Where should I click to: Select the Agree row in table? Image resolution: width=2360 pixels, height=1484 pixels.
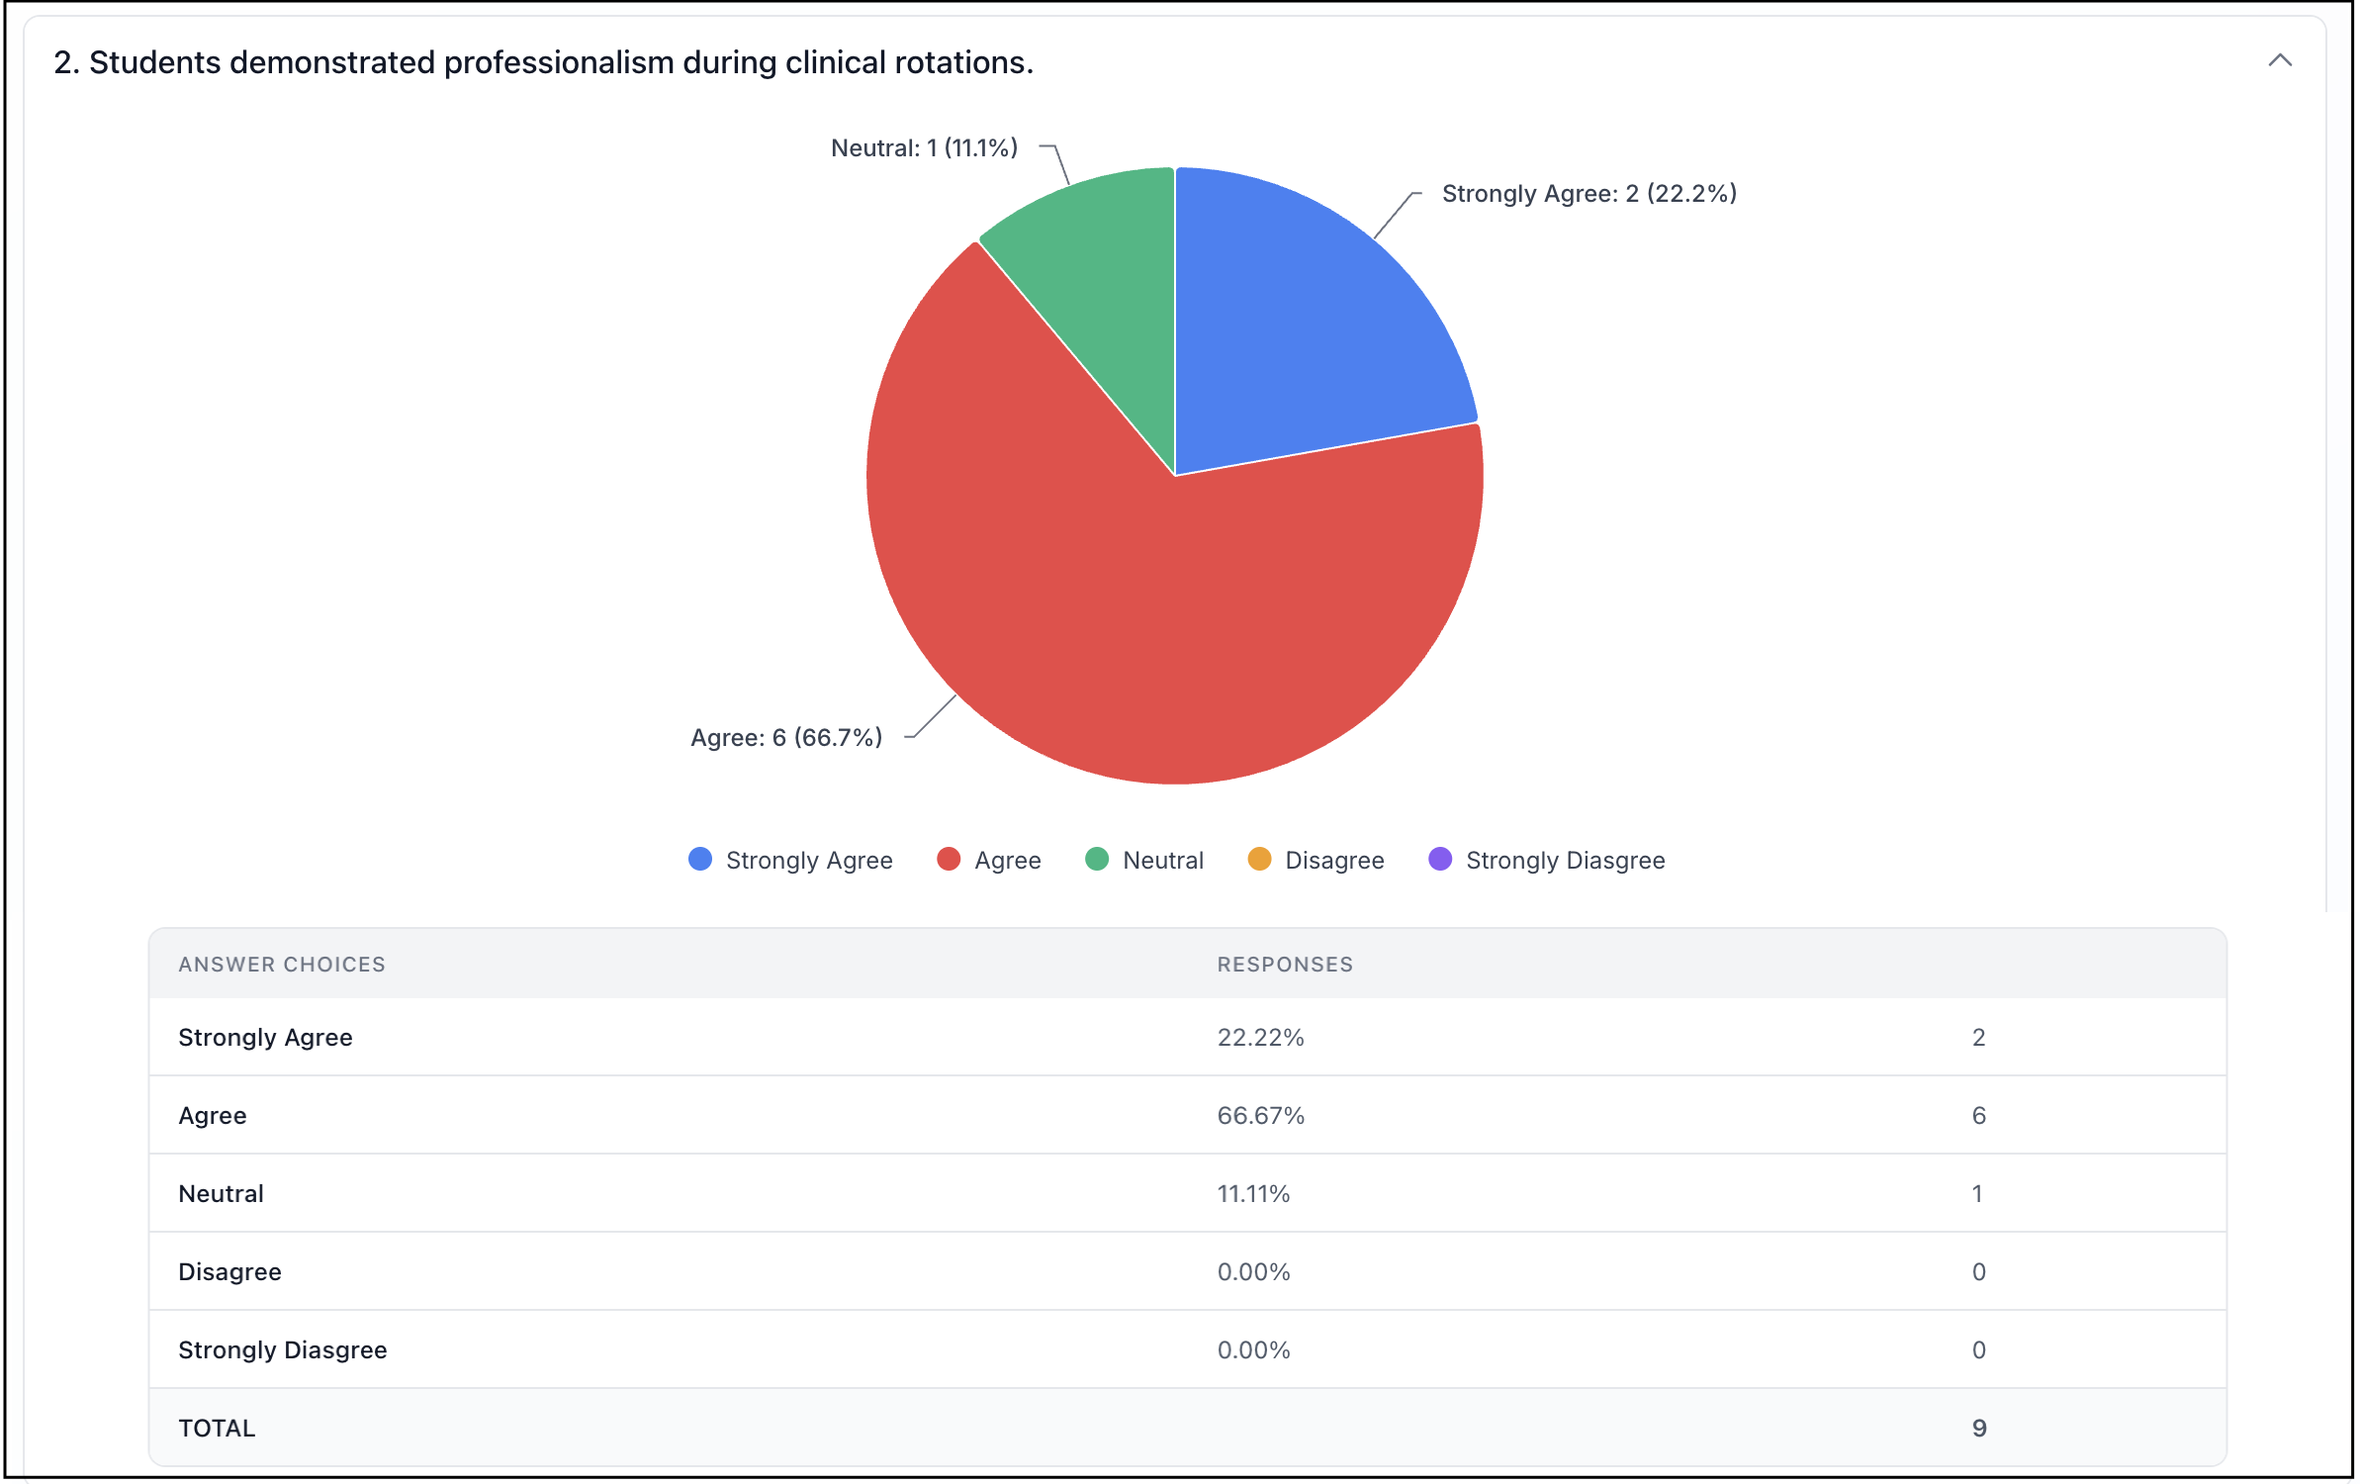(x=1187, y=1115)
